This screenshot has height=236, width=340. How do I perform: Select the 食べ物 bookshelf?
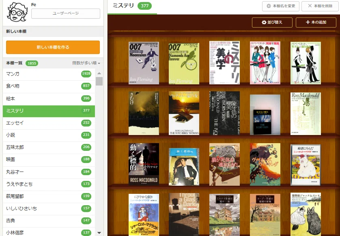coord(49,86)
